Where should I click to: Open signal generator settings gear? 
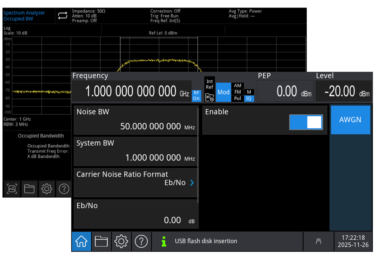point(121,242)
